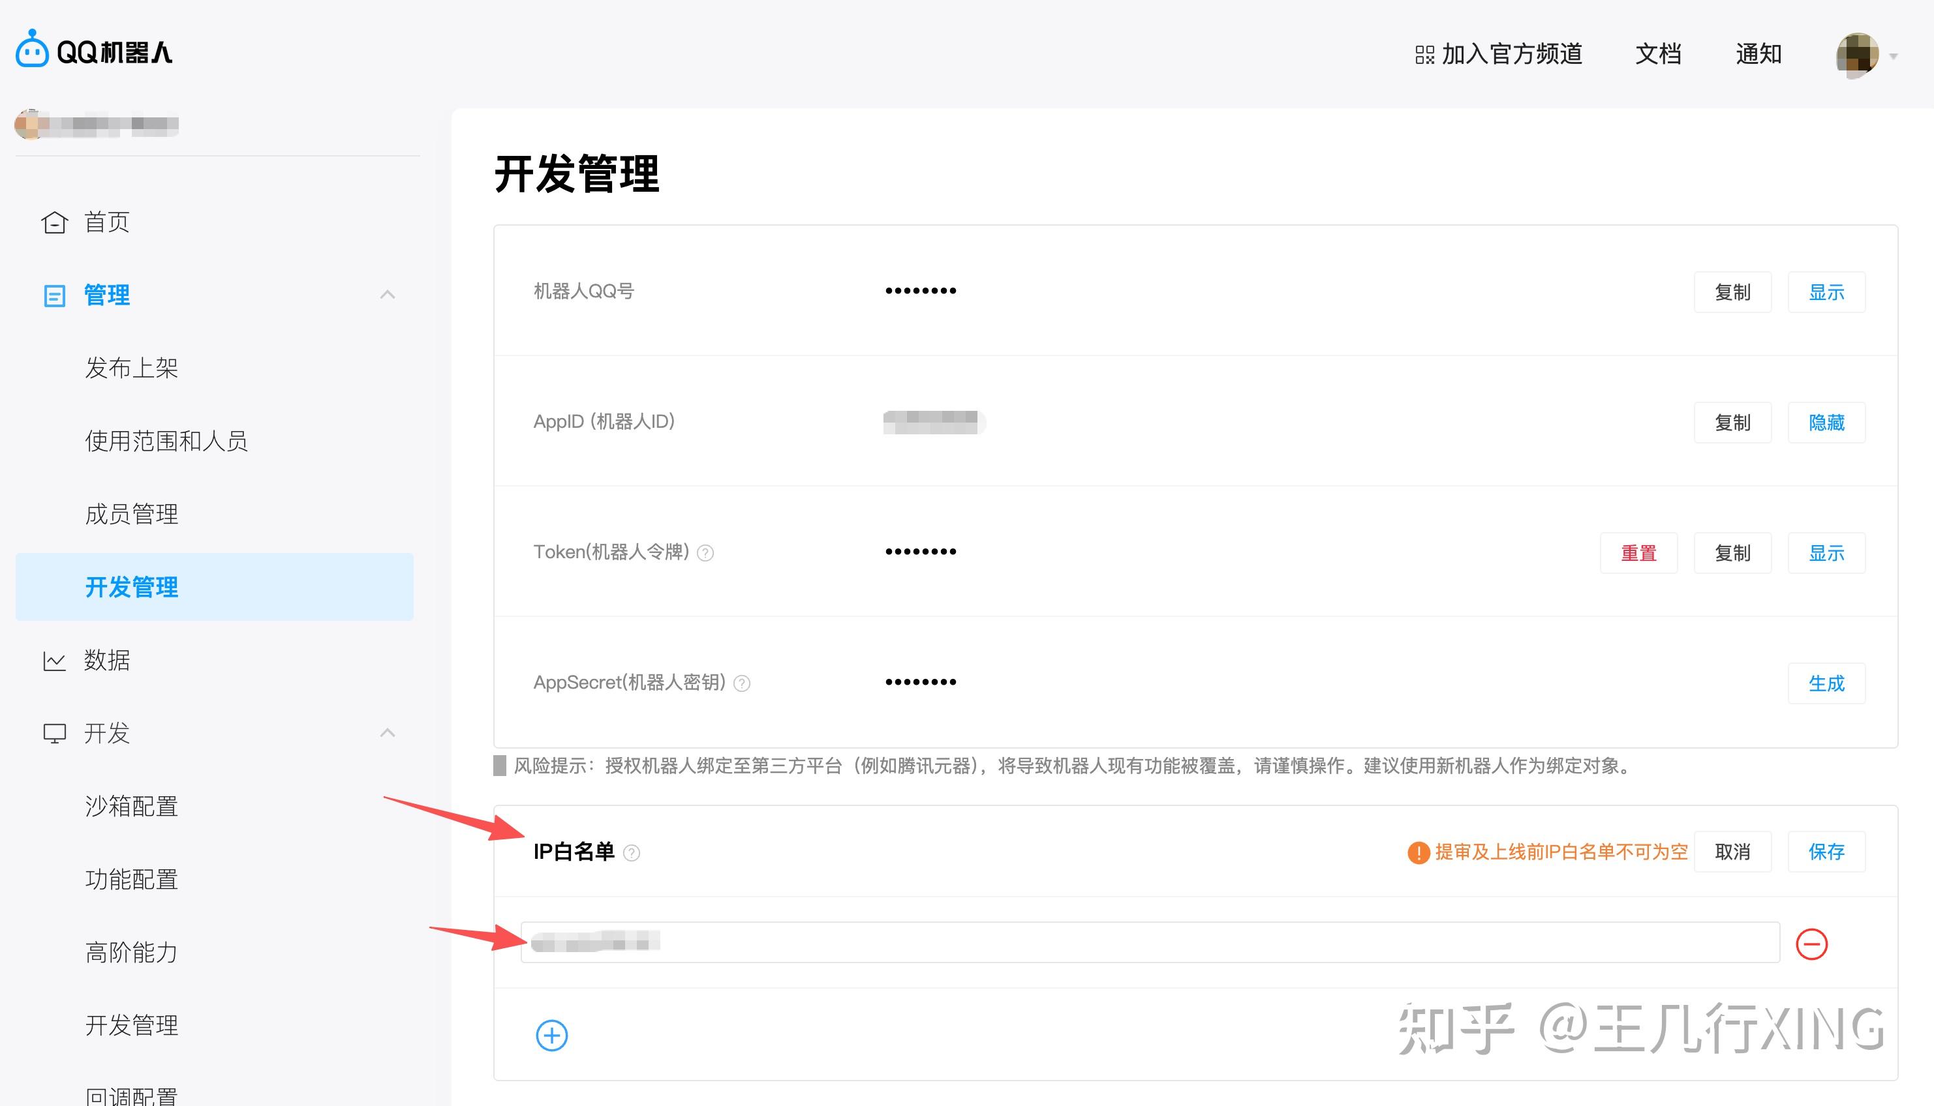Click 保存 to save IP whitelist
Screen dimensions: 1934x1106
(1826, 852)
